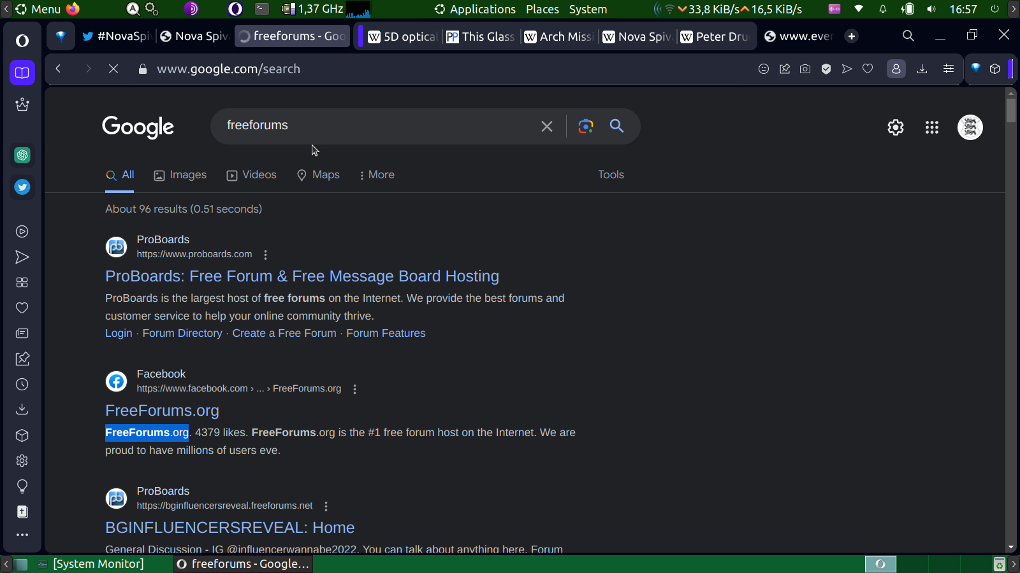Open the Easy Setup sliders icon
This screenshot has width=1020, height=573.
click(x=949, y=69)
